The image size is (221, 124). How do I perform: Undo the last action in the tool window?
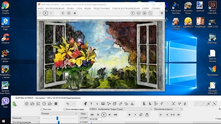pos(68,104)
